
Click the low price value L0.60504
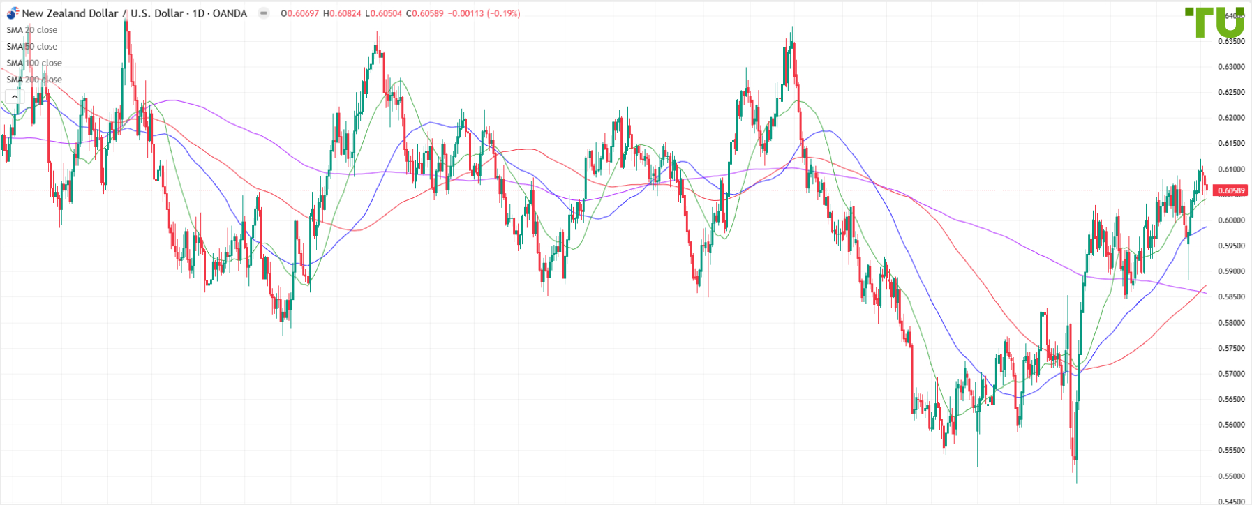384,13
